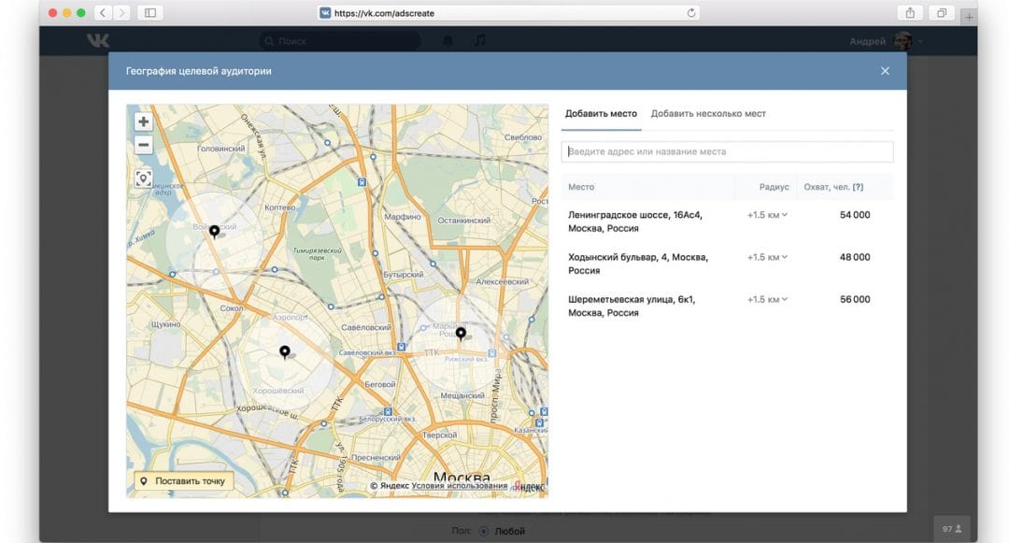Viewport: 1009px width, 543px height.
Task: Select Ленинградское шоссе, 16Ас4 place row
Action: pos(727,221)
